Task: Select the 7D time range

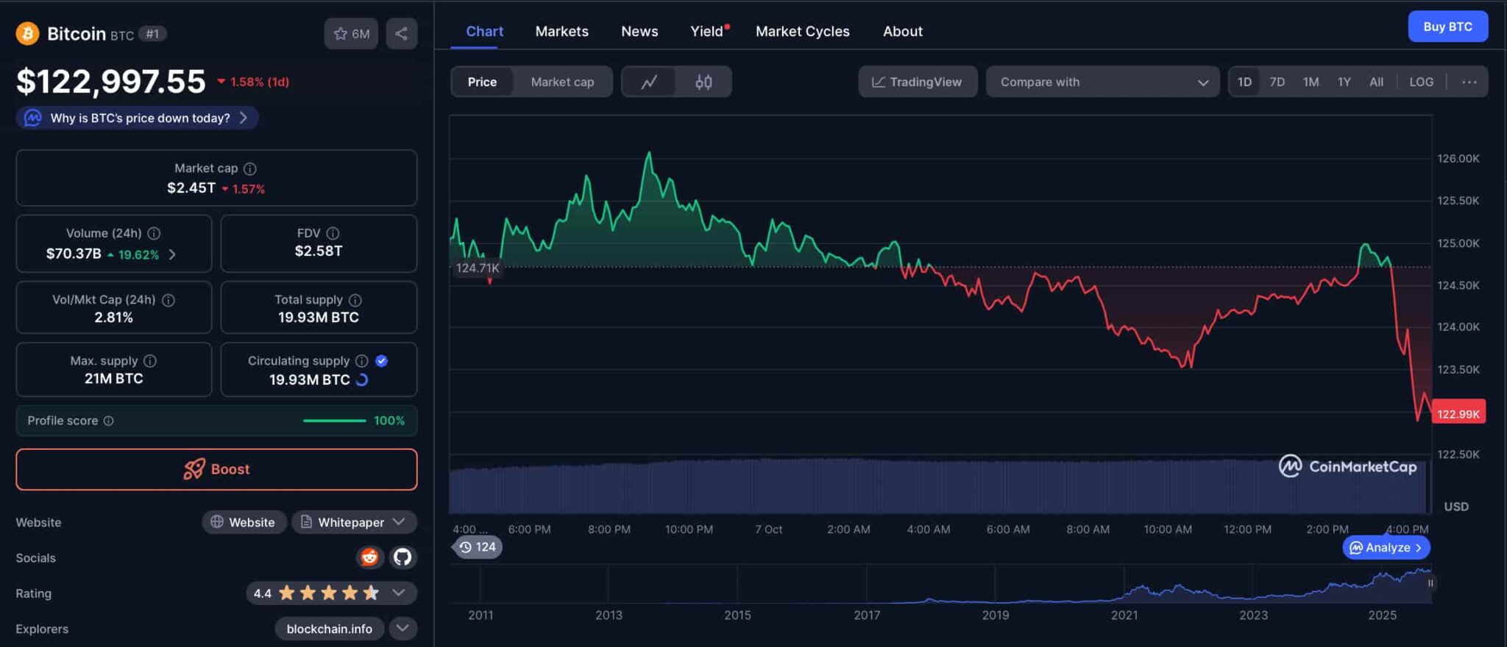Action: pos(1277,82)
